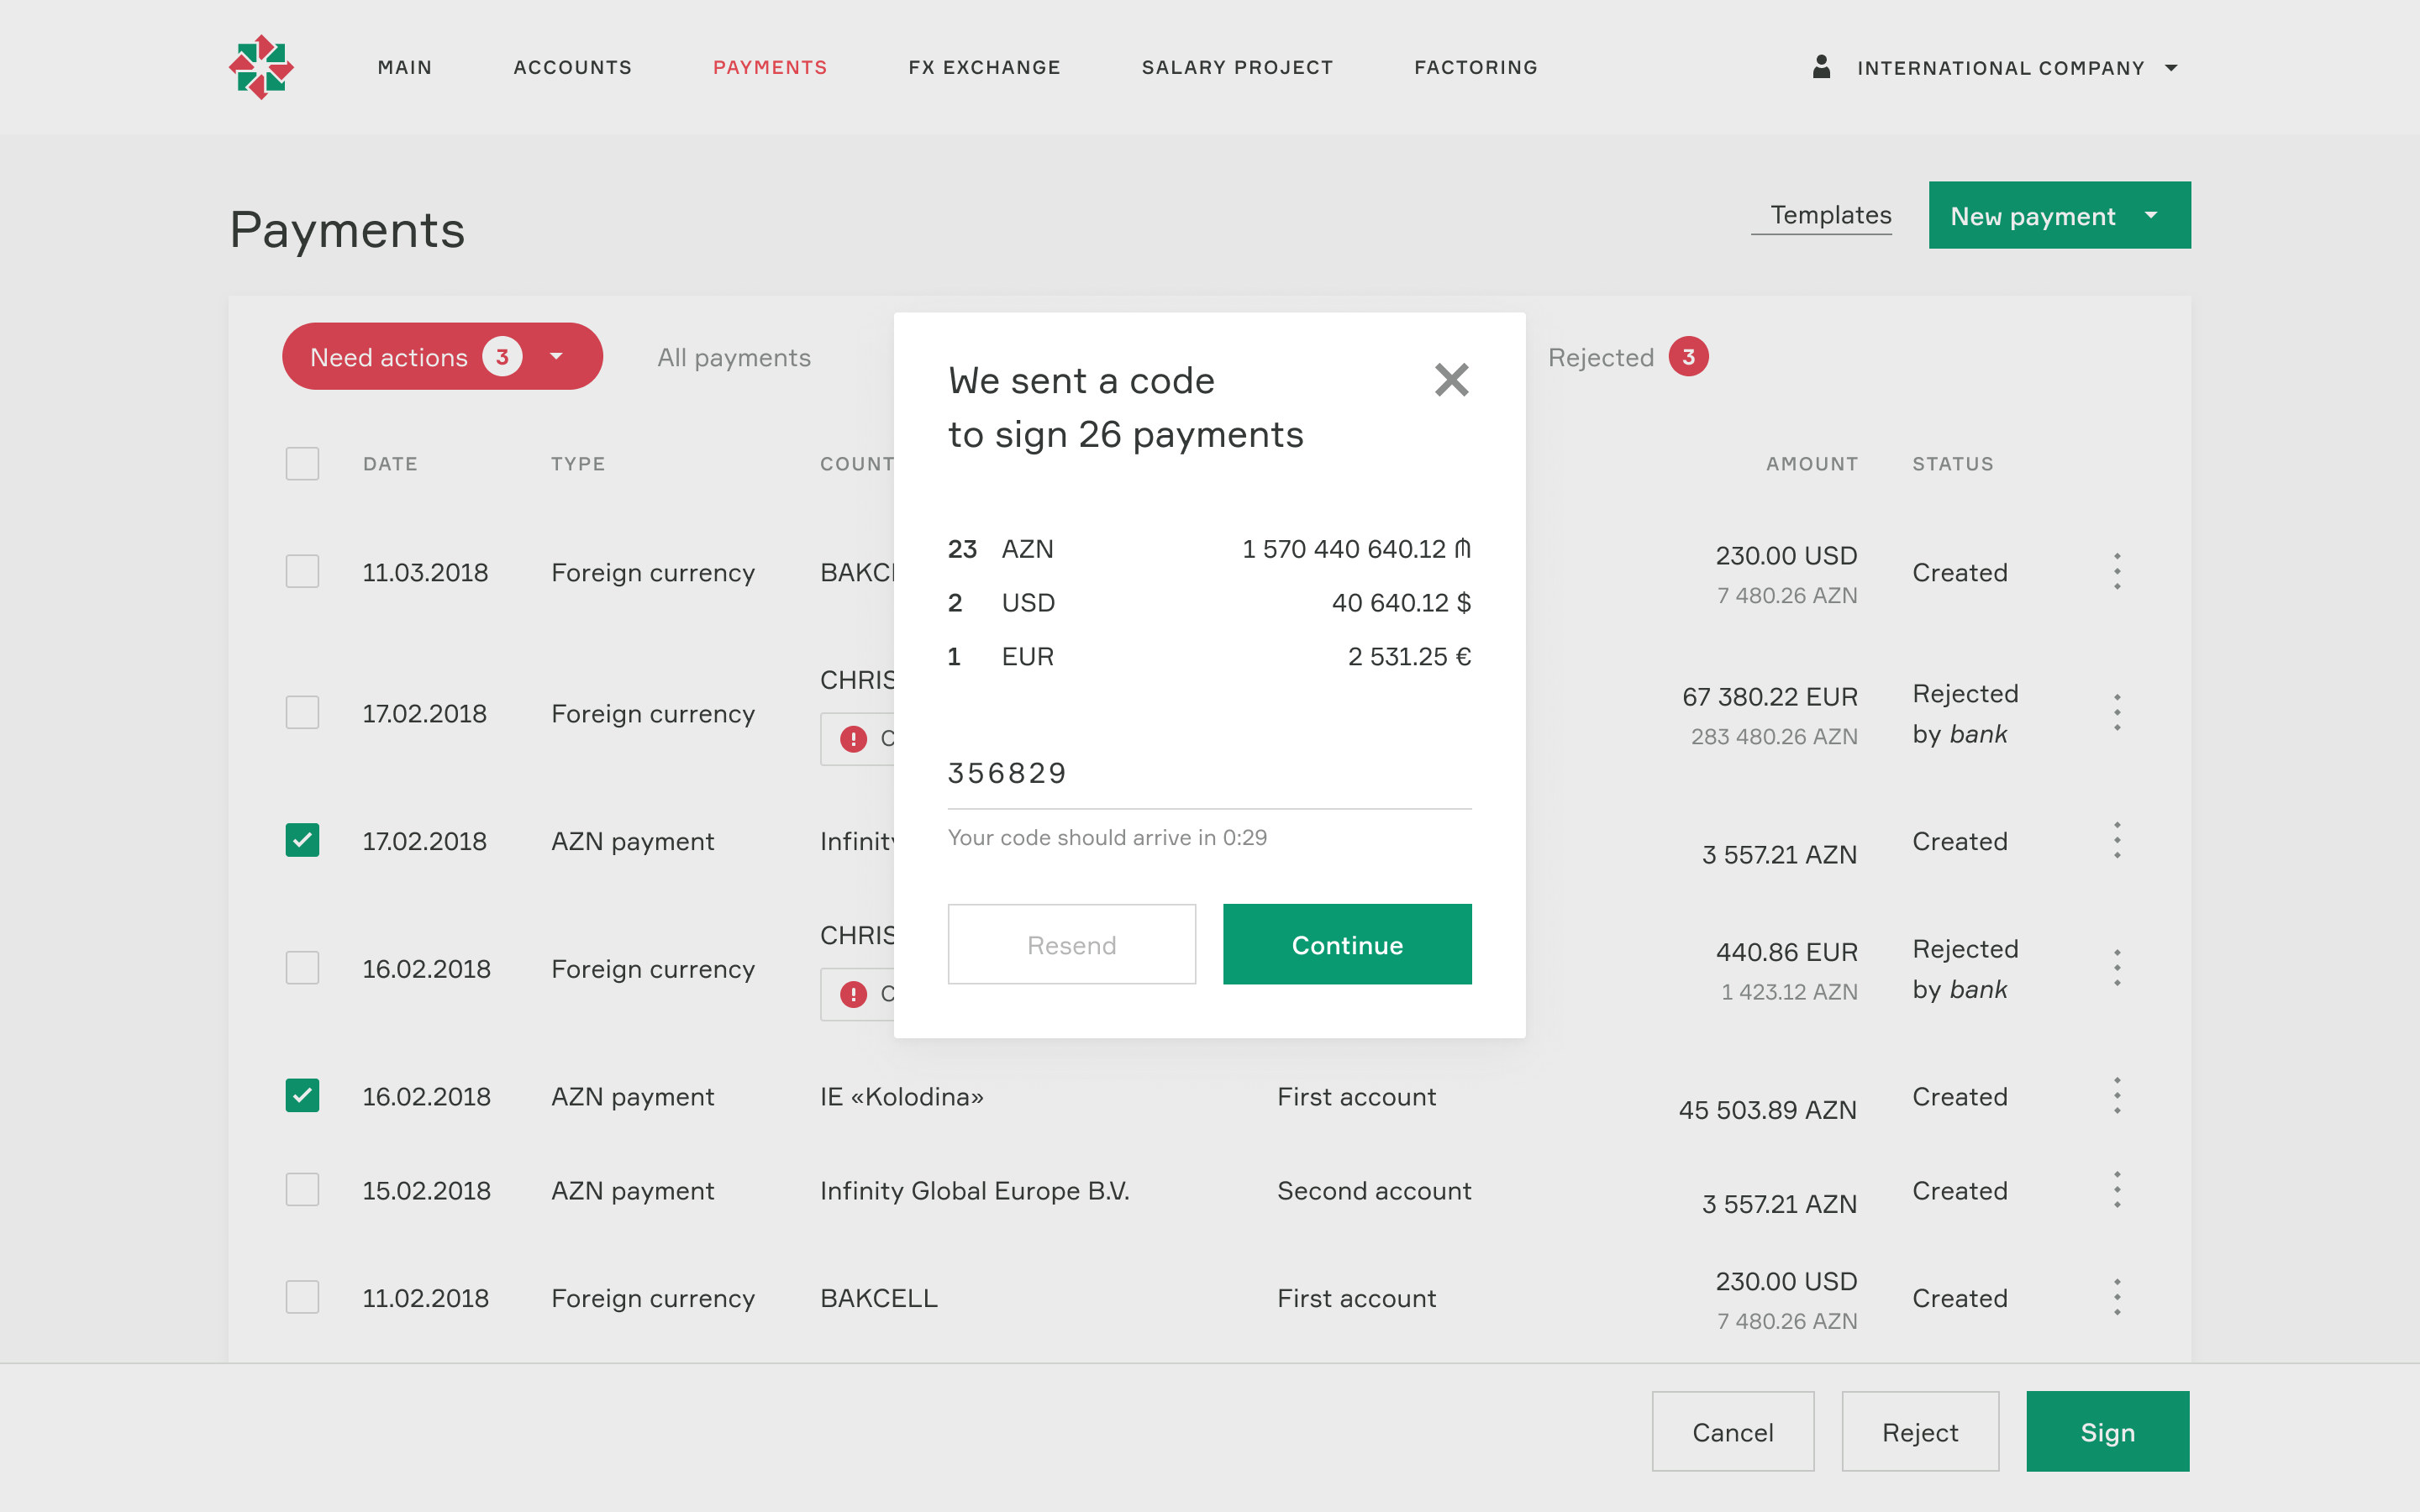Uncheck the 17.02.2018 AZN payment row
Viewport: 2420px width, 1512px height.
302,840
